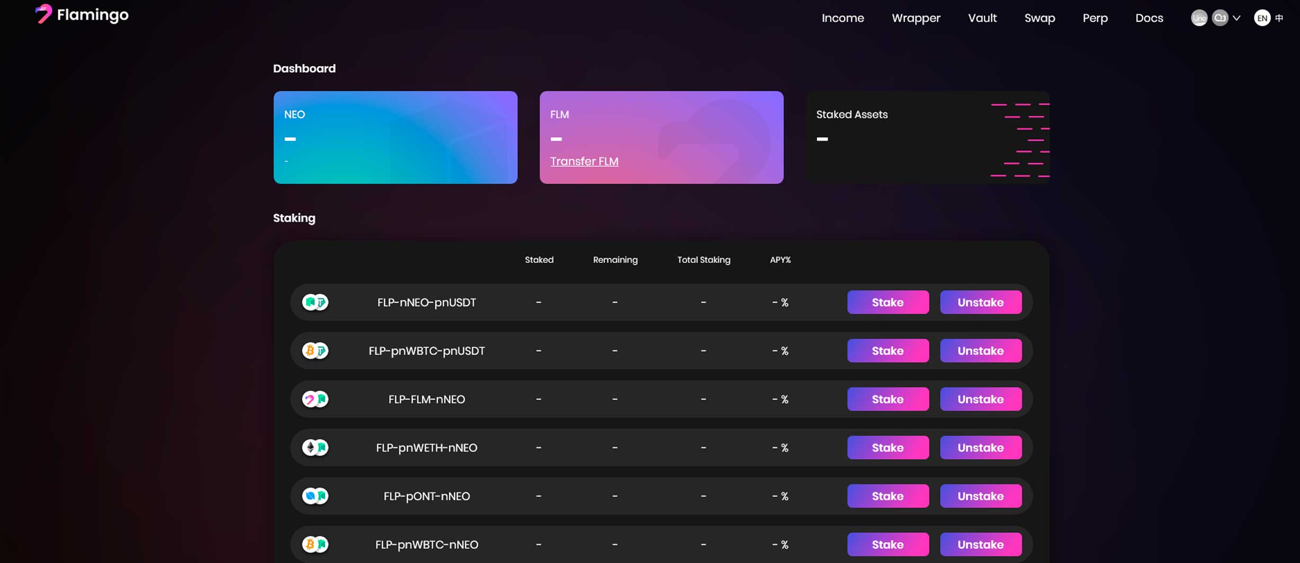The width and height of the screenshot is (1300, 563).
Task: Stake in the FLP-pnWETH-nNEO pool
Action: [888, 448]
